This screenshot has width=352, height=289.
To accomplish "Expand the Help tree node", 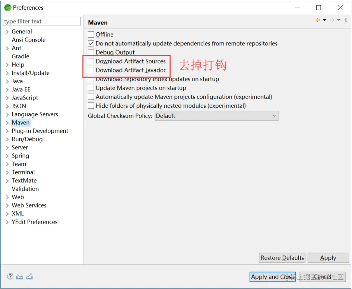I will pyautogui.click(x=7, y=65).
